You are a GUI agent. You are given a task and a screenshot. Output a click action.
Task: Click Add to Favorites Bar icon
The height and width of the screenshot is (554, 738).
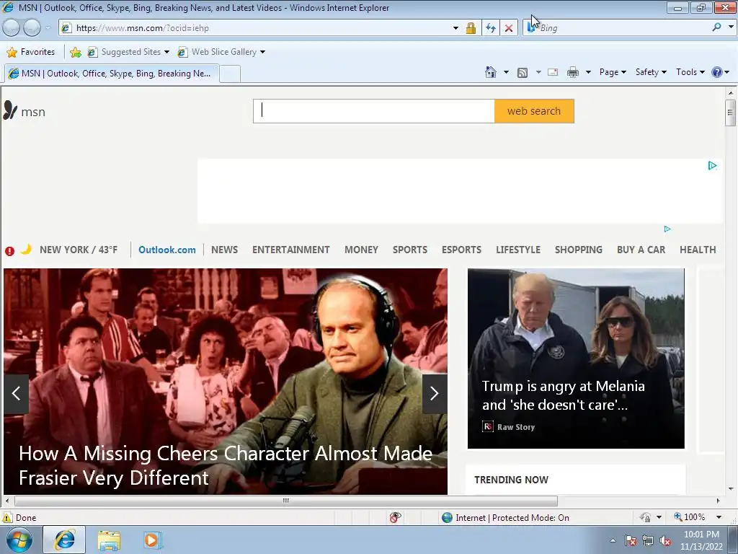(75, 52)
